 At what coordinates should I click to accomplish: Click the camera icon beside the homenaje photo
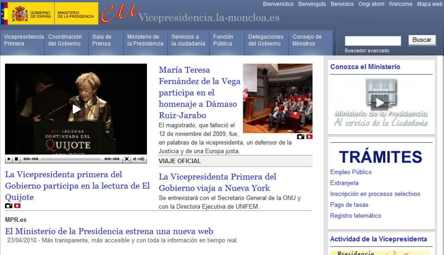[x=301, y=136]
